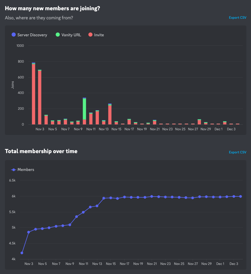Click the Nov 9 membership data point
The height and width of the screenshot is (274, 251).
(x=70, y=225)
